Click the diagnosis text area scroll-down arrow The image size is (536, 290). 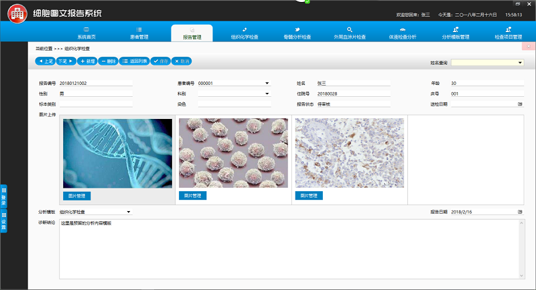[521, 276]
